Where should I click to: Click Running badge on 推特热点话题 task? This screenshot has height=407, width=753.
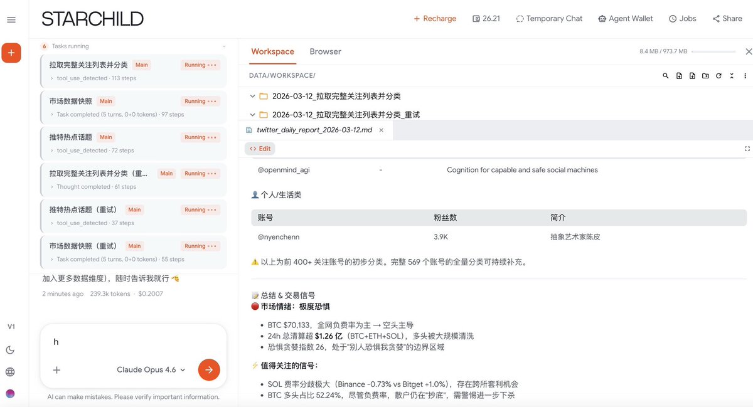coord(200,137)
